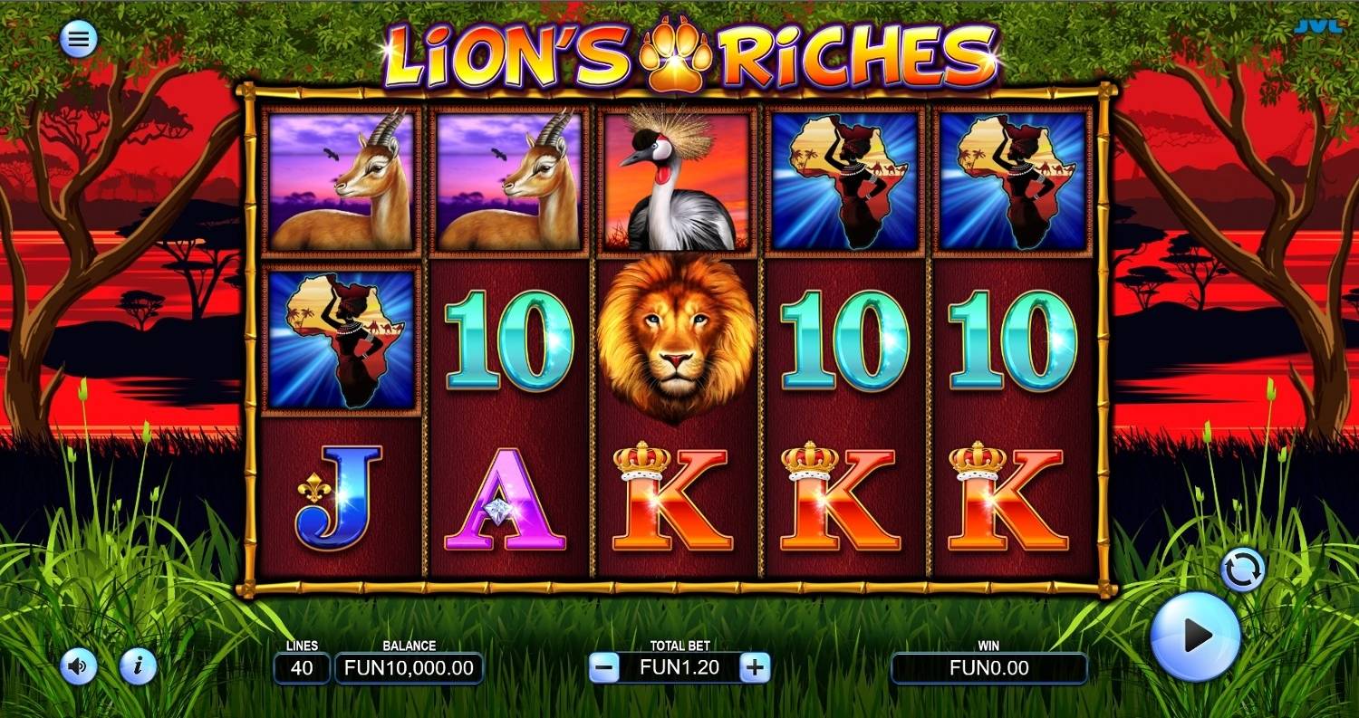Viewport: 1359px width, 718px height.
Task: Open the hamburger menu
Action: point(79,39)
